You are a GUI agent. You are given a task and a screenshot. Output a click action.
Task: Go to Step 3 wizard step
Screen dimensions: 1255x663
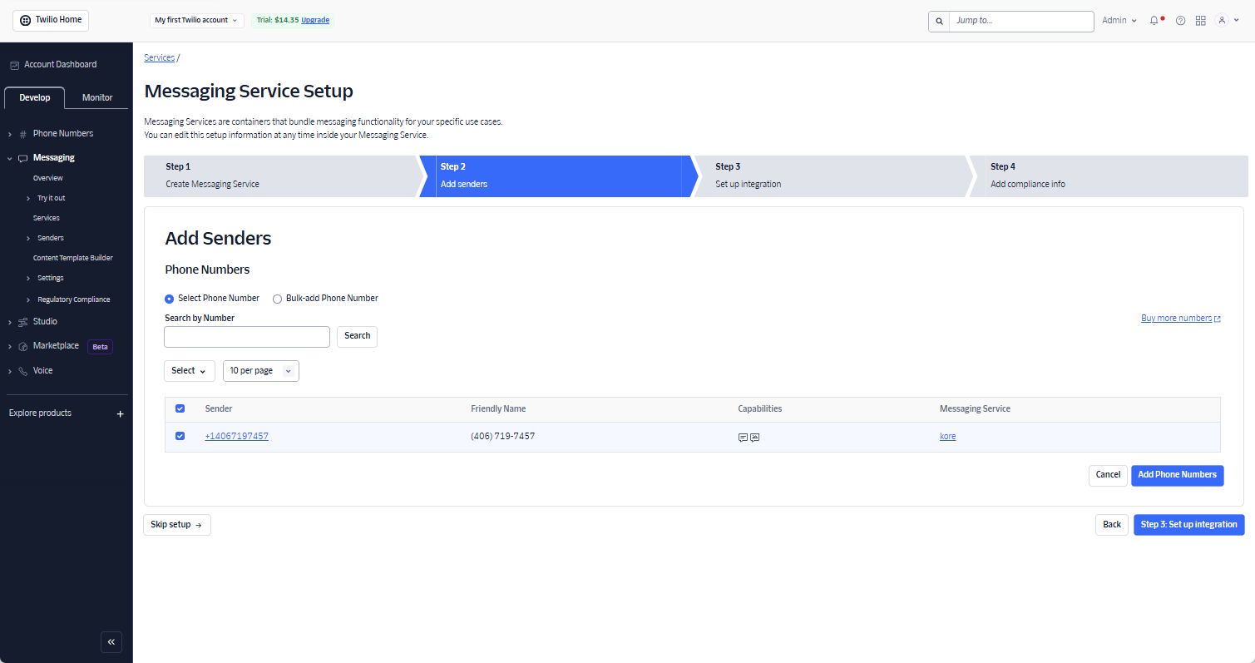830,176
